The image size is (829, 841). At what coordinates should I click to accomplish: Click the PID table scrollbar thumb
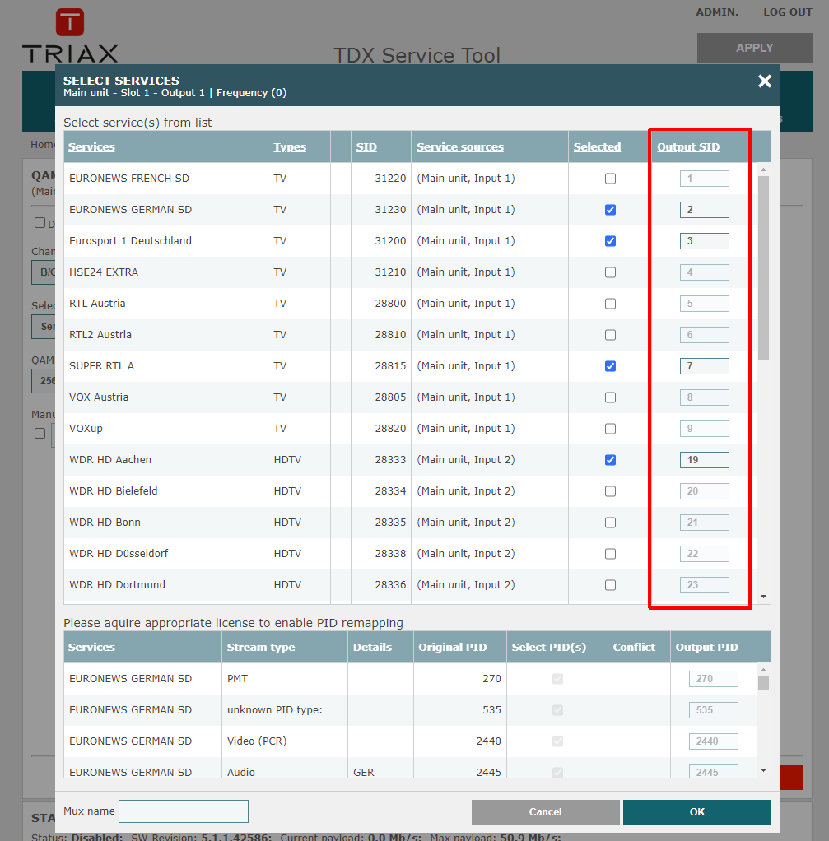pos(763,683)
